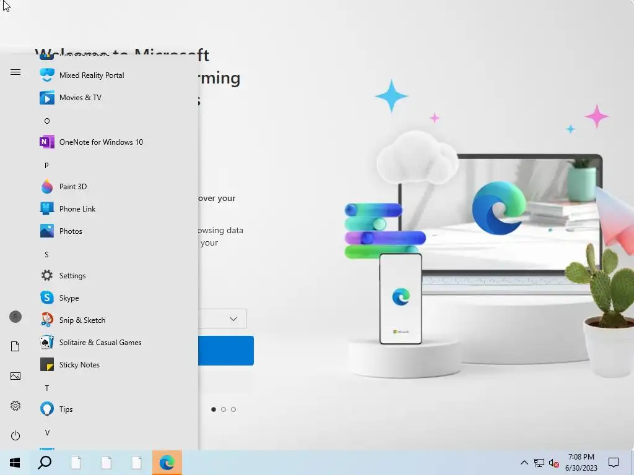Expand the Start menu hamburger button
The width and height of the screenshot is (634, 475).
pyautogui.click(x=15, y=72)
